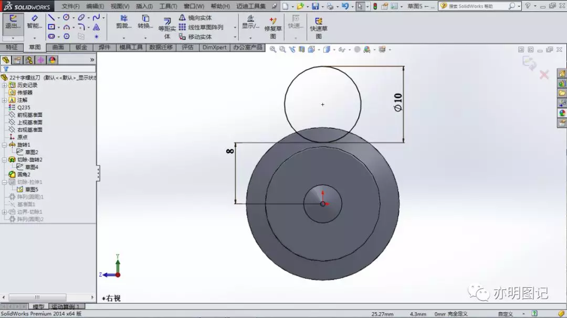Open Trim Entities dropdown arrow
Viewport: 567px width, 318px height.
(124, 38)
